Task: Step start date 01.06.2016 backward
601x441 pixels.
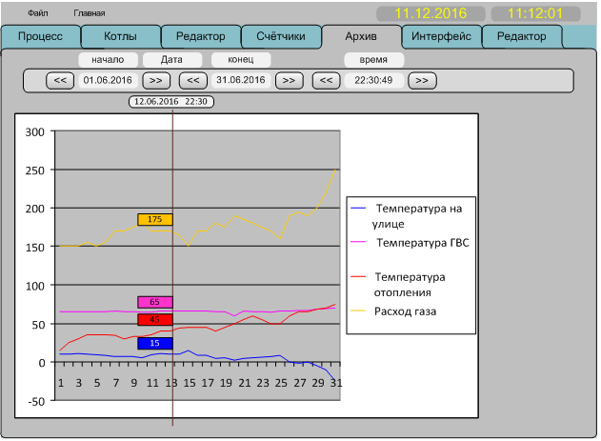Action: [x=59, y=80]
